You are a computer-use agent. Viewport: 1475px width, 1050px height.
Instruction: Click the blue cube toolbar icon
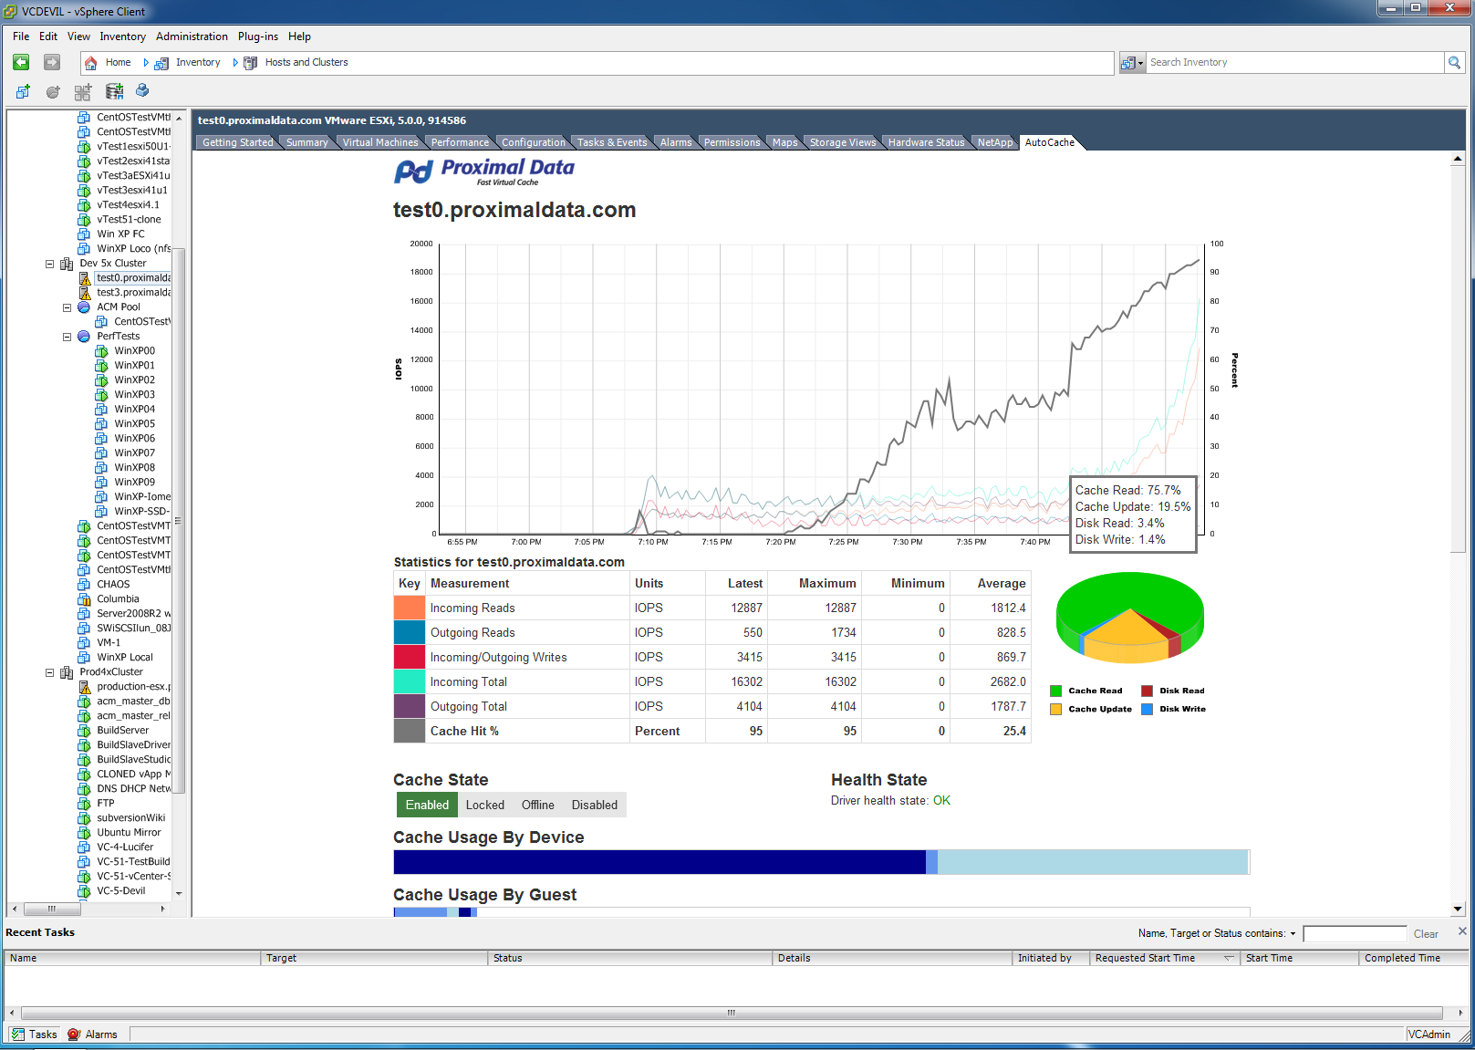(142, 90)
